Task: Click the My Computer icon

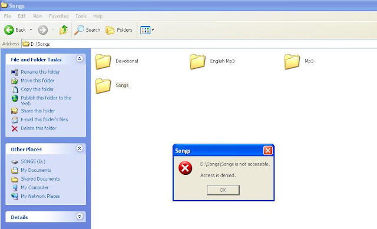Action: 15,188
